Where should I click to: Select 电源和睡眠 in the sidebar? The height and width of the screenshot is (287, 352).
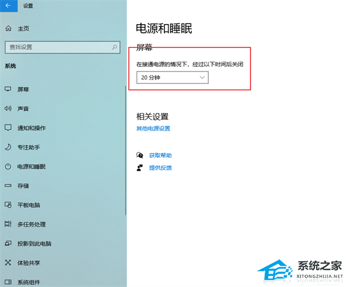pos(32,167)
